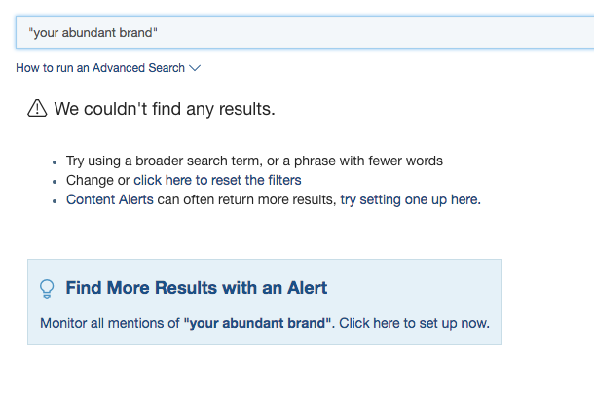Click the warning triangle icon
594x393 pixels.
coord(37,109)
